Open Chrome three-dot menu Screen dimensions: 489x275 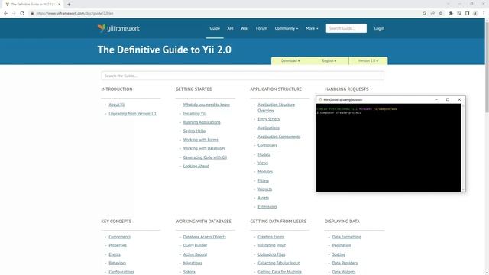[x=484, y=14]
